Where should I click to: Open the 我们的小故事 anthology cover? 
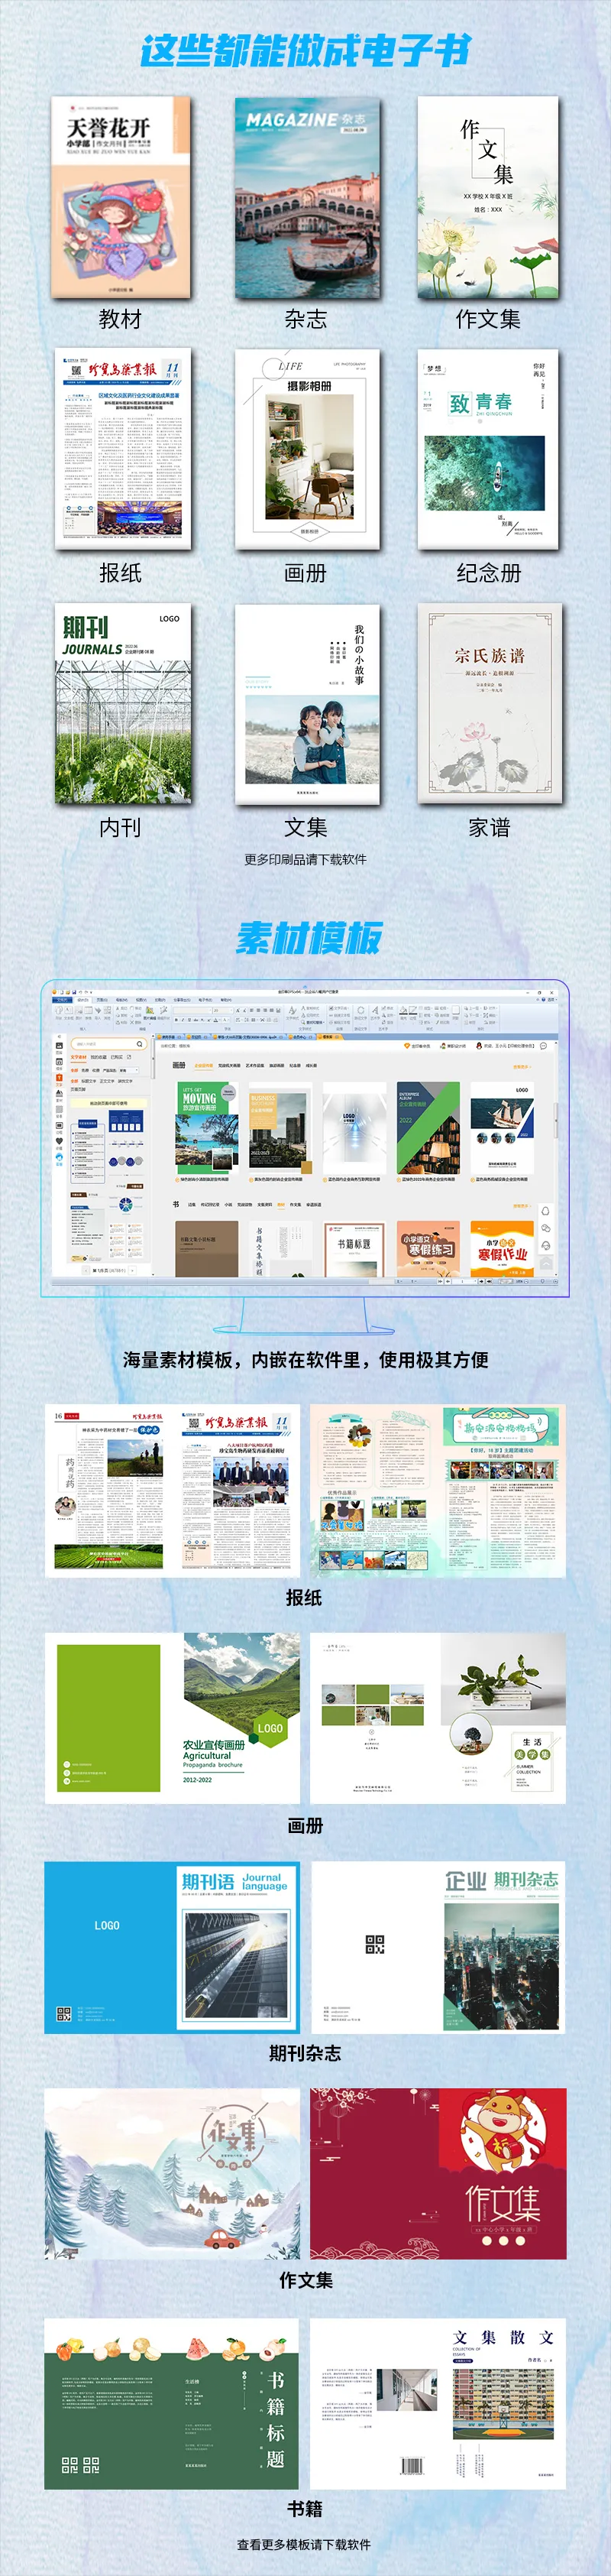[x=306, y=703]
